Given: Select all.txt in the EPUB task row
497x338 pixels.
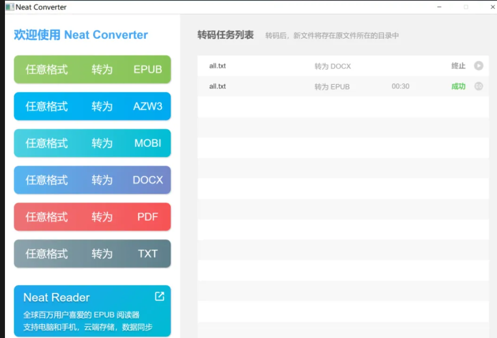Looking at the screenshot, I should 217,86.
